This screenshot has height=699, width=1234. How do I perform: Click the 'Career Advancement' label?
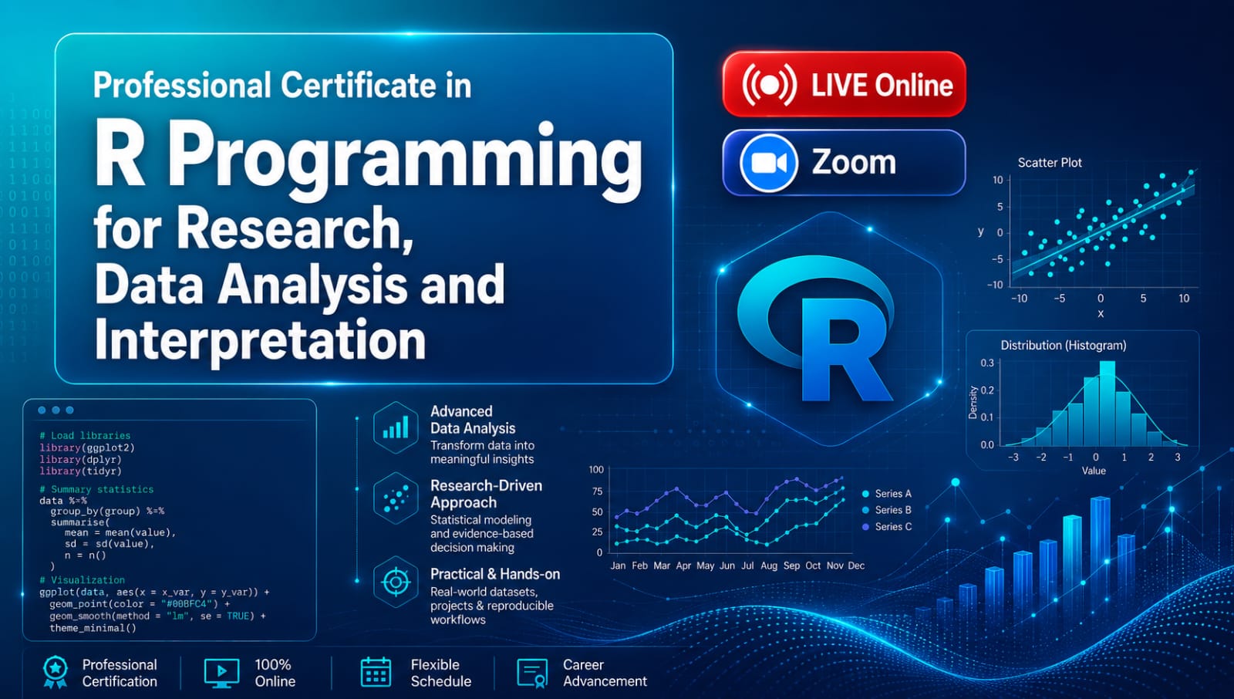tap(605, 673)
